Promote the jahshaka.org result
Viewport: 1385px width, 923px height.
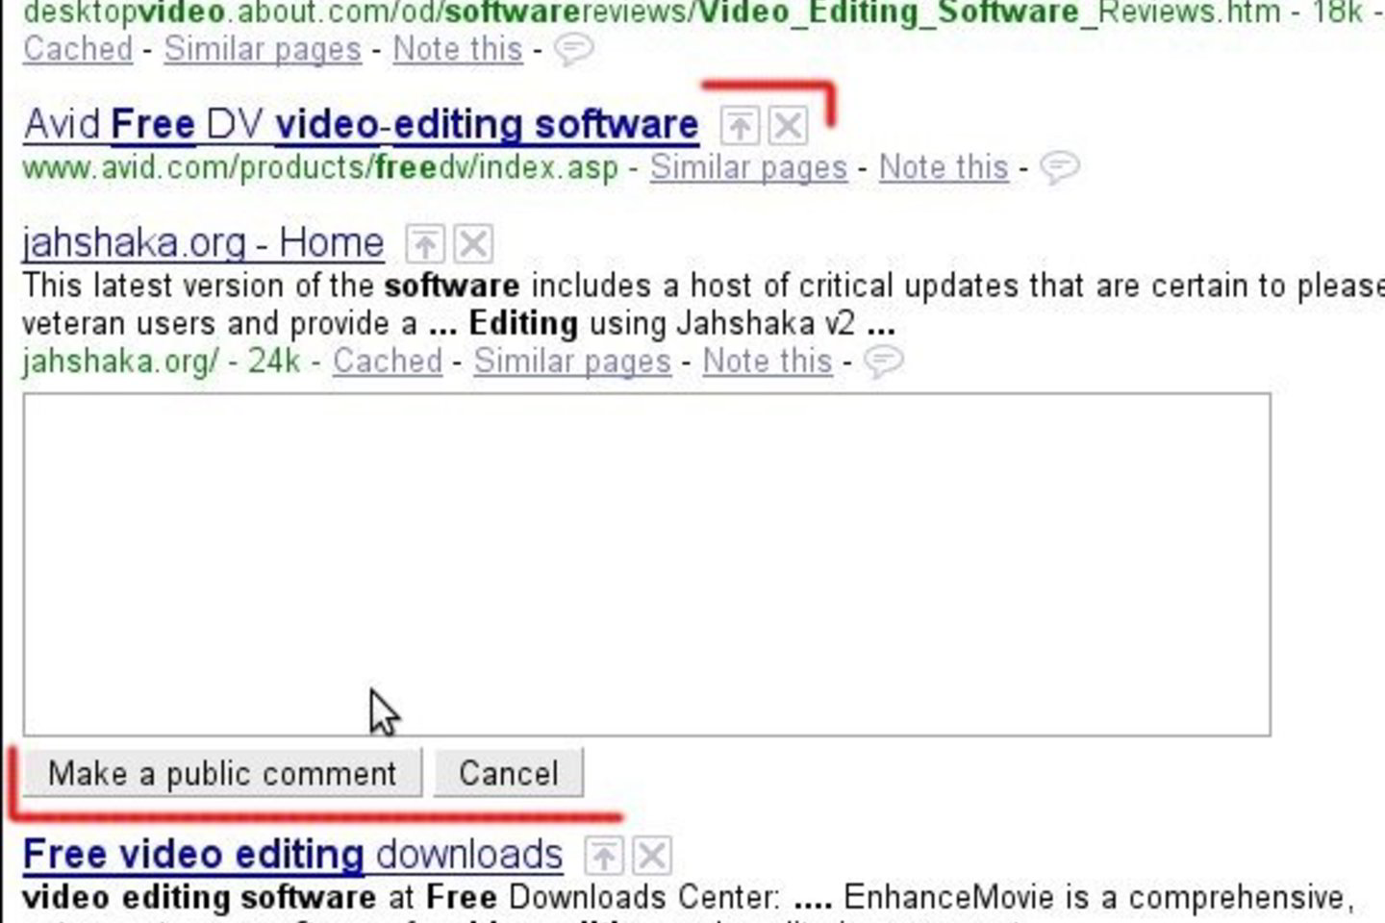424,244
